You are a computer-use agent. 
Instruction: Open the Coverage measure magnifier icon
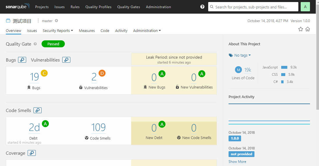point(32,153)
